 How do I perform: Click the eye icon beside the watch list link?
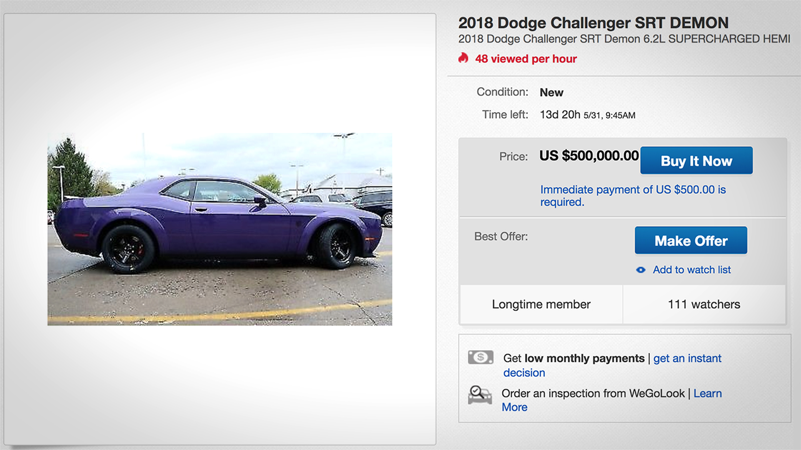(641, 270)
